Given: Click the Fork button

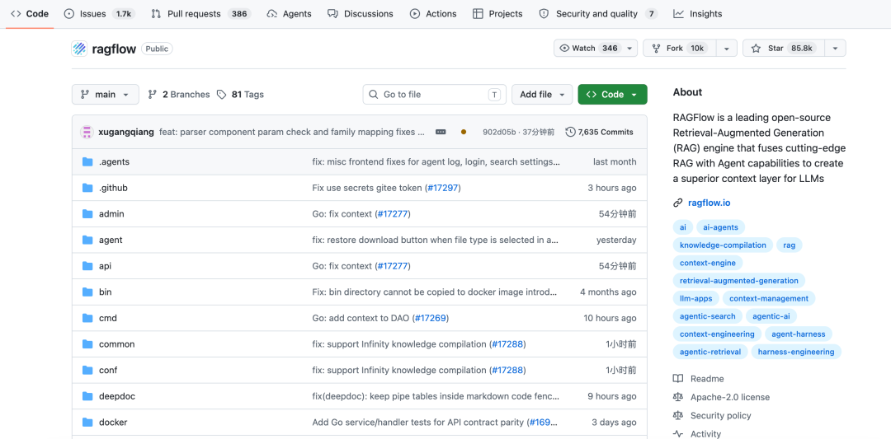Looking at the screenshot, I should [679, 49].
